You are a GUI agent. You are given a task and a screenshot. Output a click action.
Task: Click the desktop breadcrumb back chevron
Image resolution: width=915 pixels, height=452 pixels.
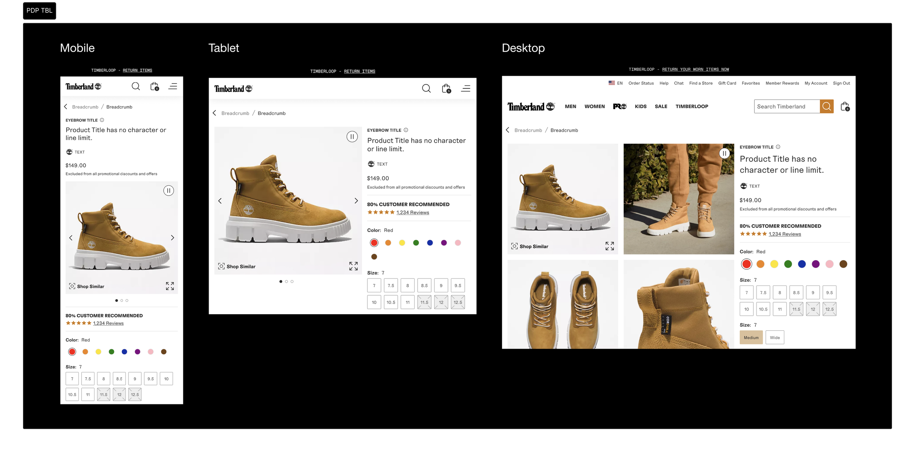point(508,130)
